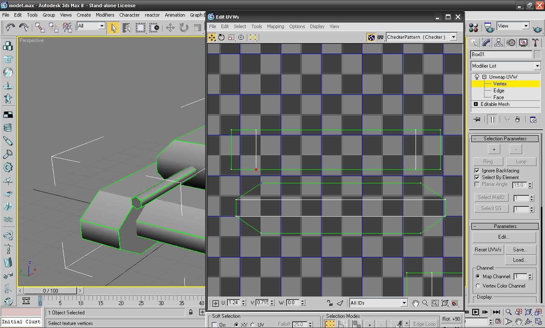The width and height of the screenshot is (545, 328).
Task: Click the Edit... button in Parameters
Action: (x=504, y=237)
